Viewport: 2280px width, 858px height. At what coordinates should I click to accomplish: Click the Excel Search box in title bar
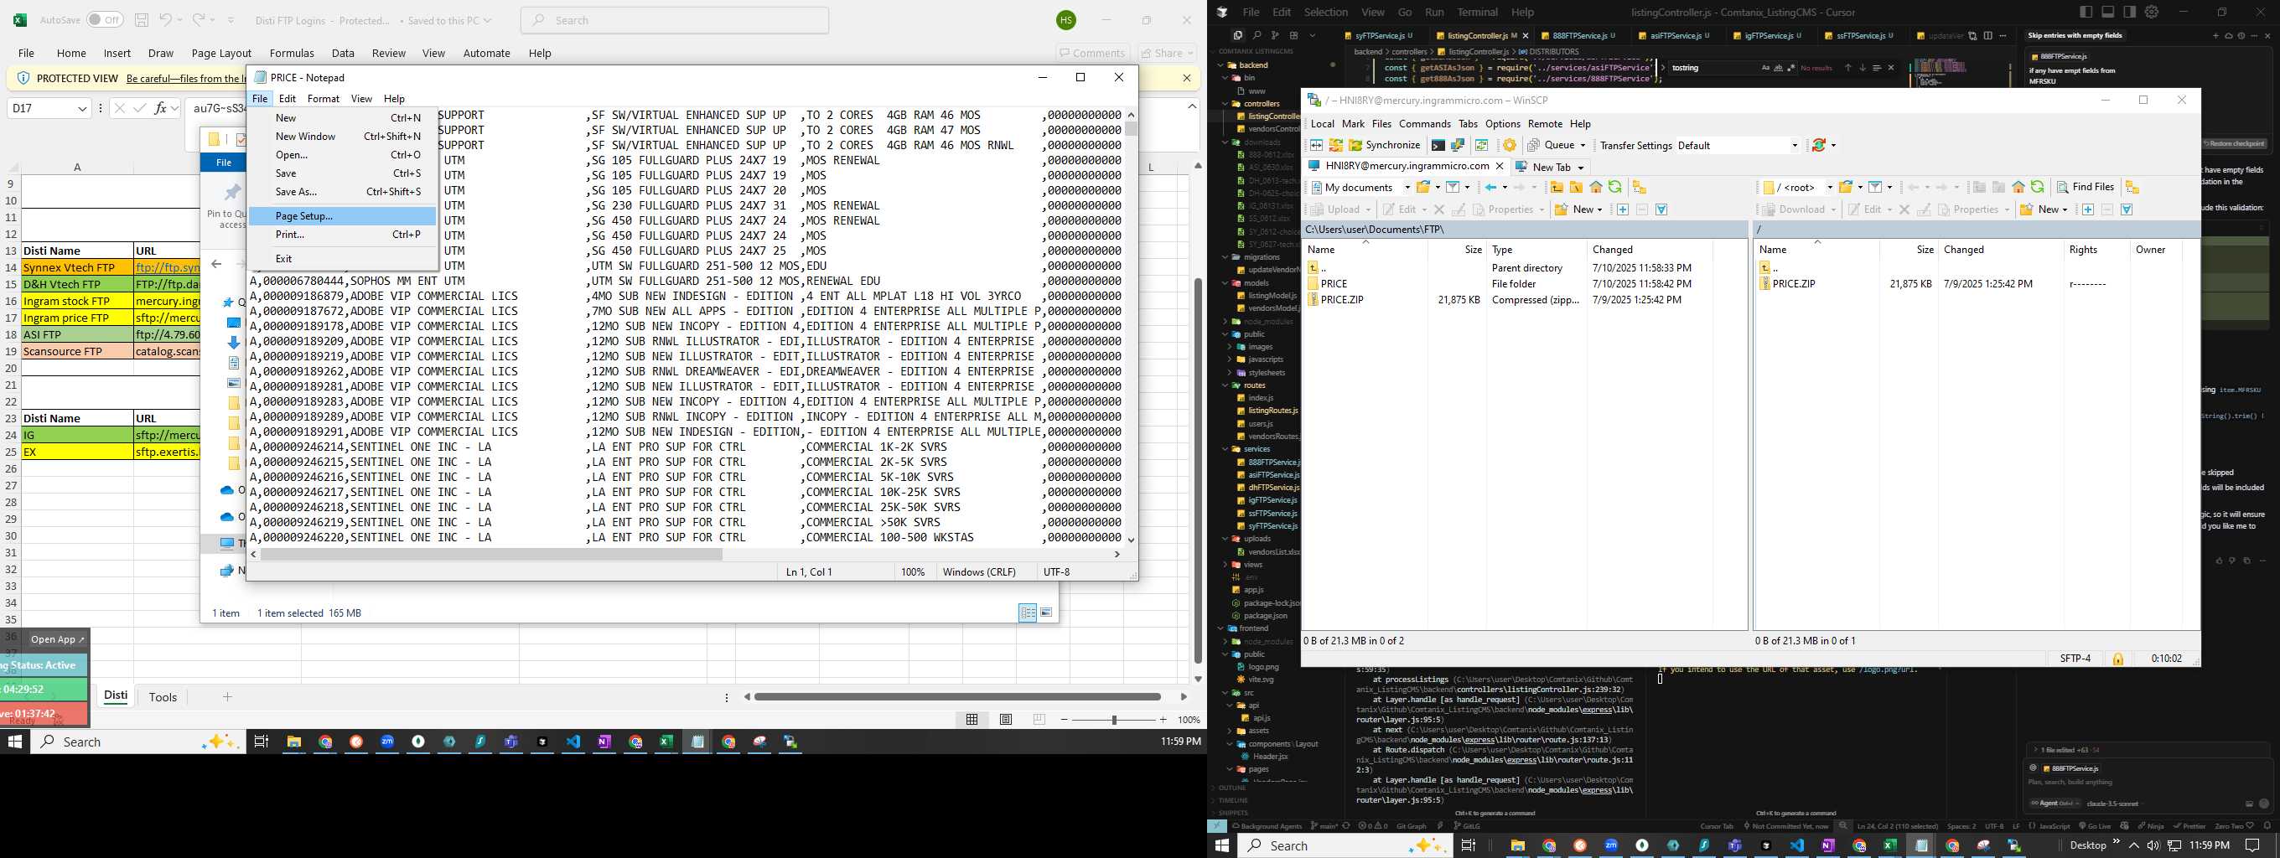pos(675,20)
